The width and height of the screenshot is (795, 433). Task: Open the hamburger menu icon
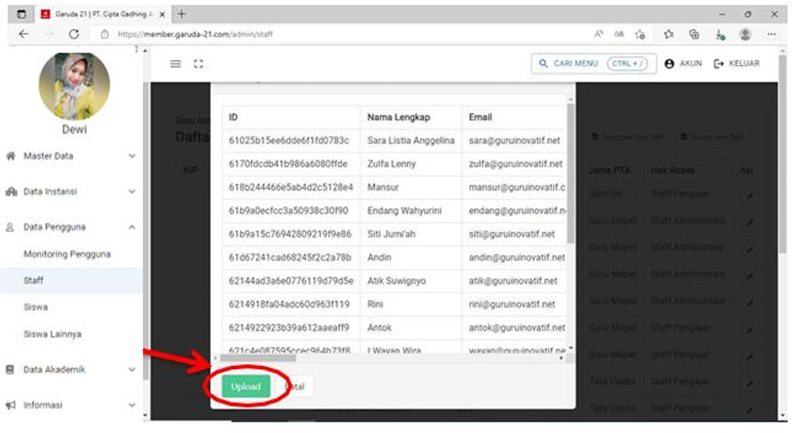[175, 64]
